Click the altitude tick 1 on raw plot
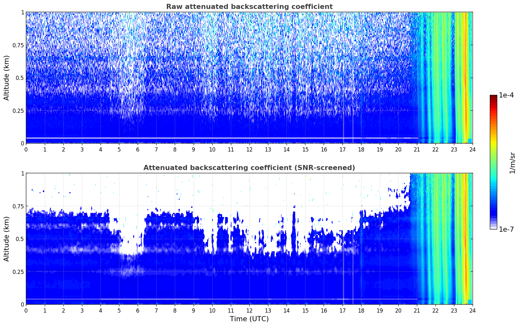This screenshot has width=519, height=326. pyautogui.click(x=22, y=12)
